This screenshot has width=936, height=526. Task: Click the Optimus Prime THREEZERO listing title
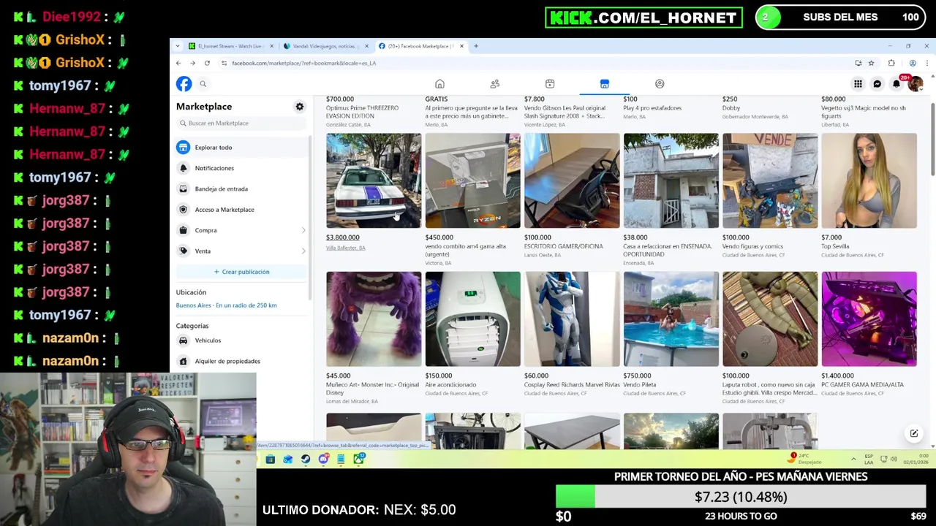[x=362, y=112]
